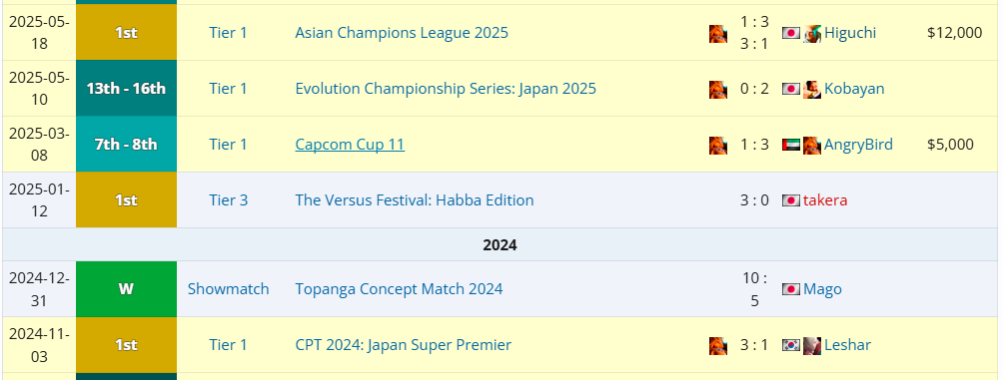Open the Asian Champions League 2025 link
The width and height of the screenshot is (1003, 380).
tap(401, 33)
